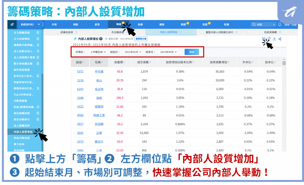Open stock code 5371 link
The height and width of the screenshot is (185, 304).
coord(80,72)
